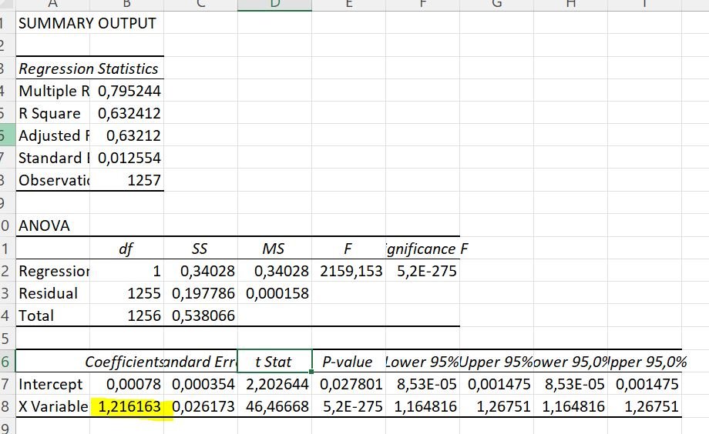Click the yellow highlighted coefficient 1,216163
Screen dimensions: 709x434
[129, 406]
